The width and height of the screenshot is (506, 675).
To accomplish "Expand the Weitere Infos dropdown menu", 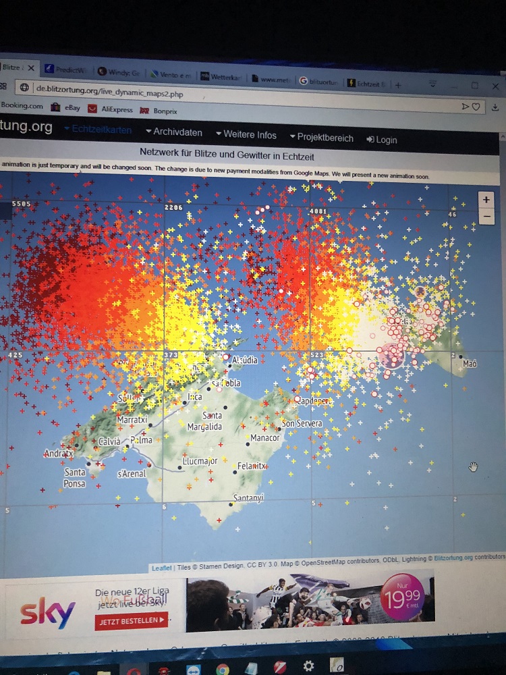I will click(246, 135).
